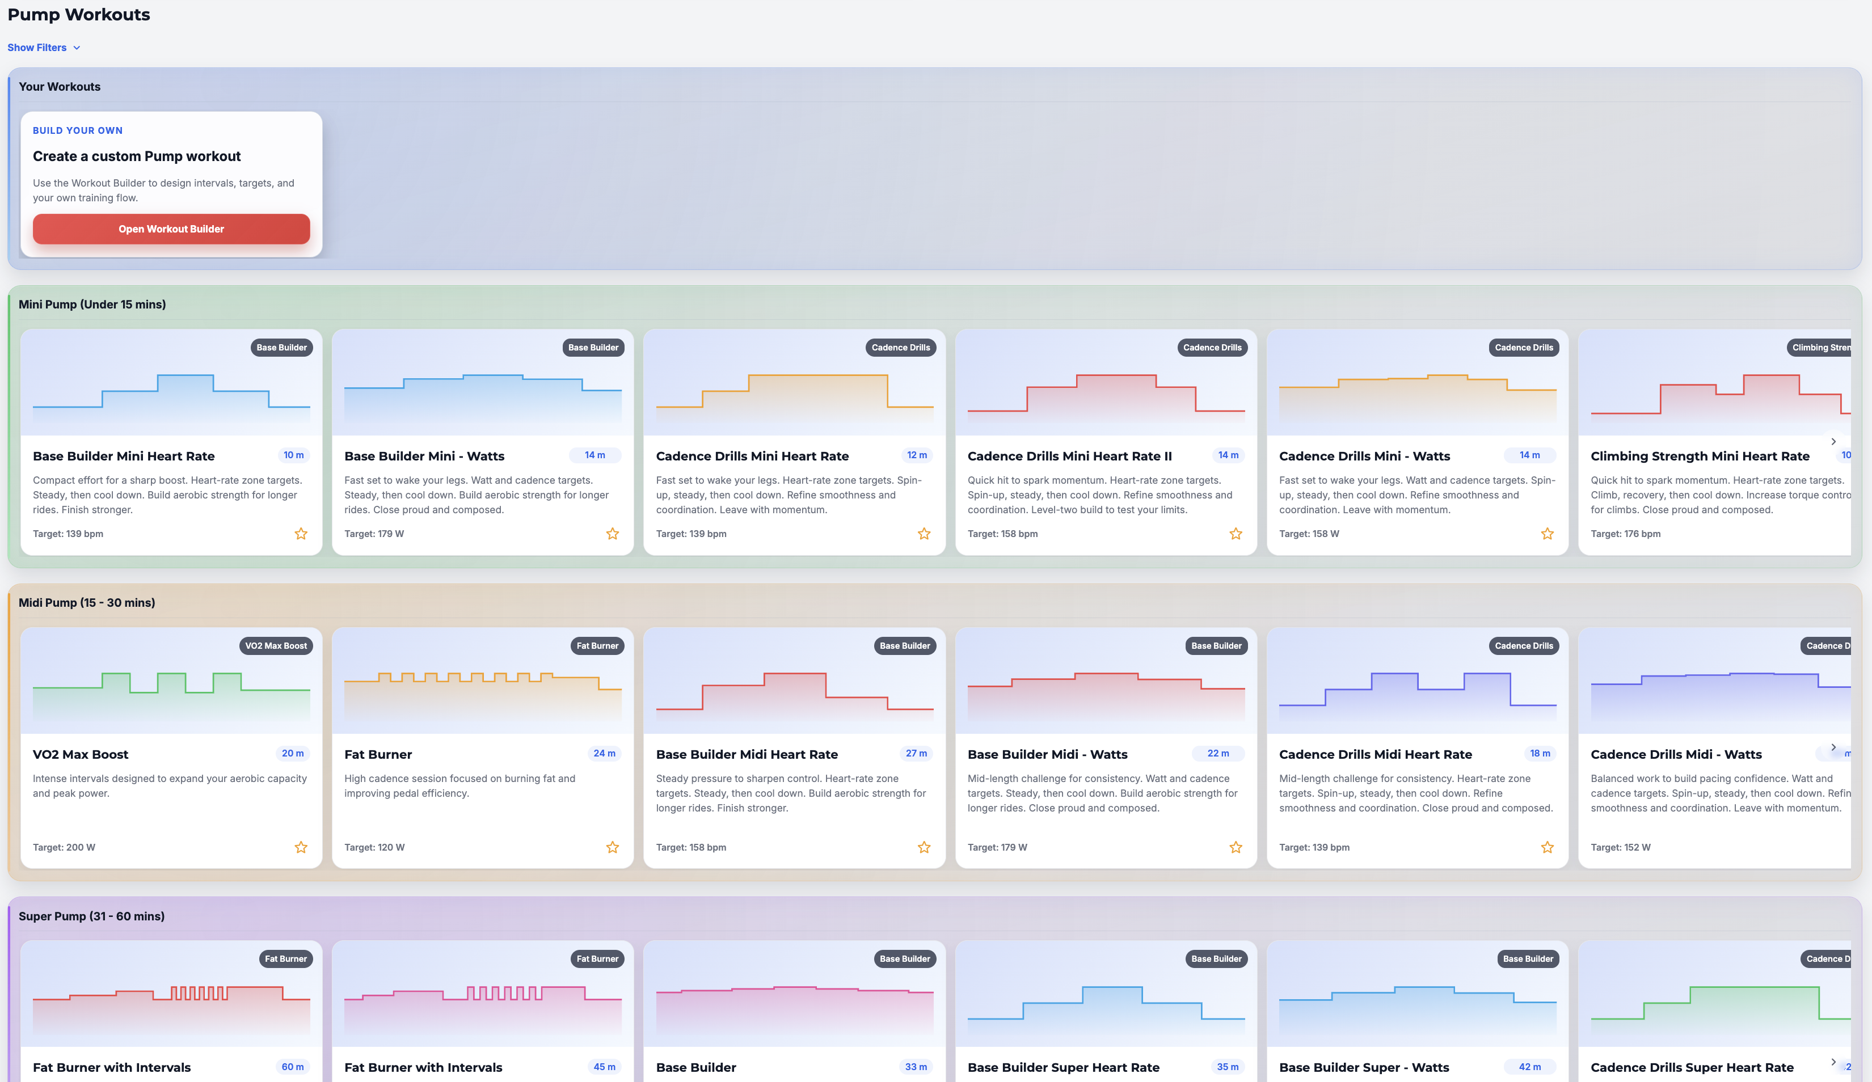Open the Fat Burner workout title
This screenshot has height=1082, width=1872.
tap(378, 754)
